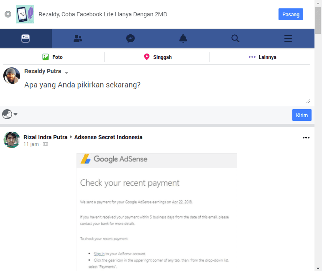Click Rezaldy Putra name in composer
The height and width of the screenshot is (271, 322).
point(43,71)
